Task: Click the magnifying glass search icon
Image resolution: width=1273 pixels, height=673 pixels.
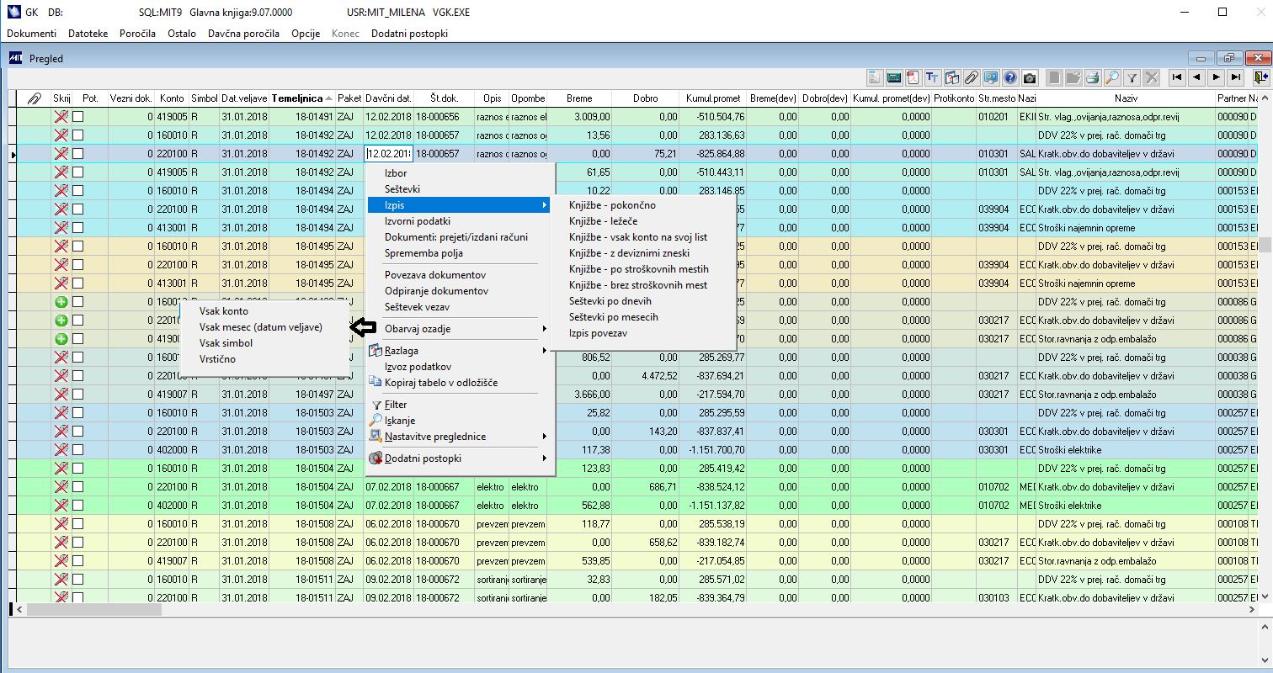Action: (x=1112, y=77)
